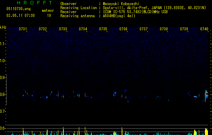Click the meteor count label
The image size is (212, 135).
[x=48, y=10]
